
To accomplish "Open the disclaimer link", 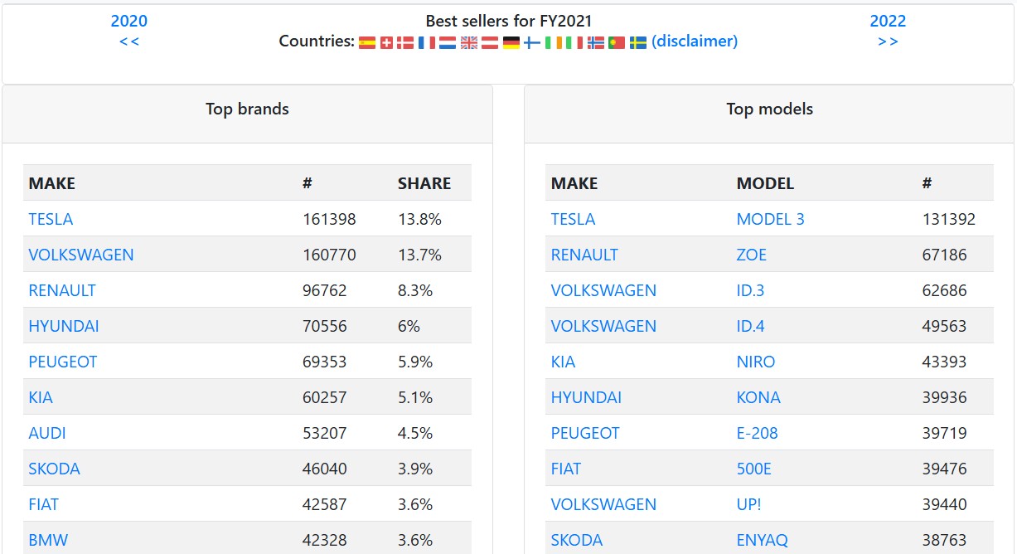I will pyautogui.click(x=695, y=41).
